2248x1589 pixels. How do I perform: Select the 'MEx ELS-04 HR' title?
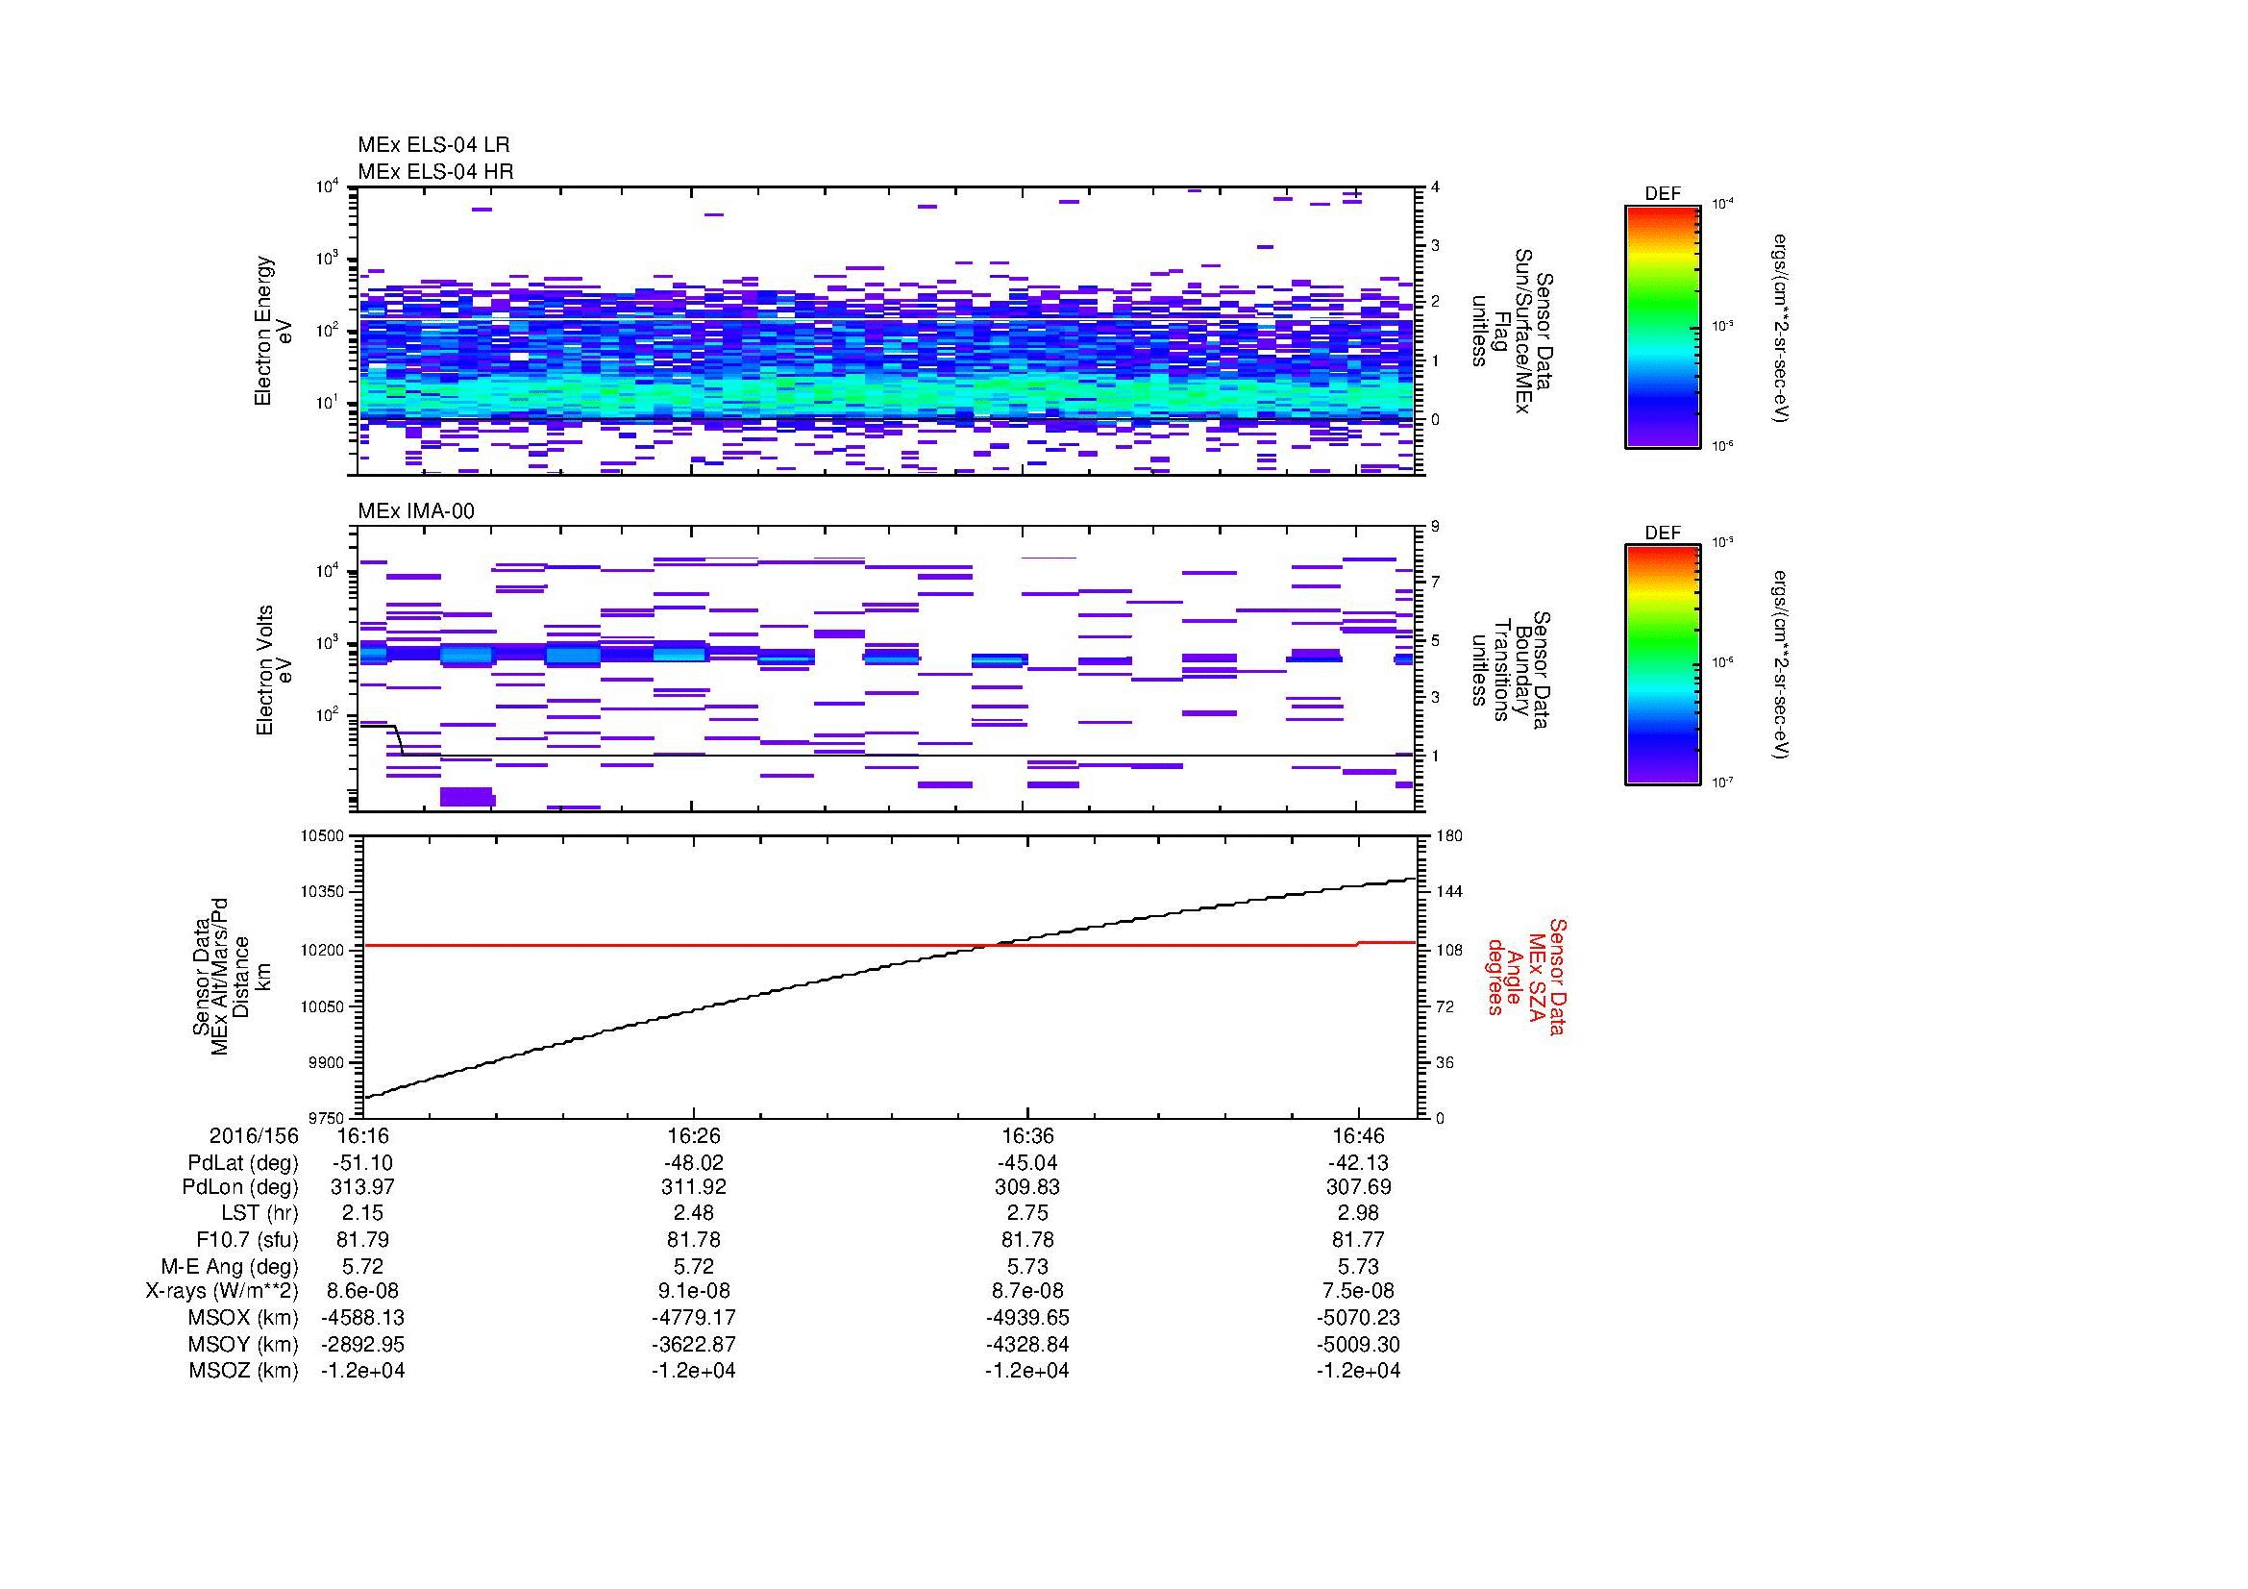435,171
